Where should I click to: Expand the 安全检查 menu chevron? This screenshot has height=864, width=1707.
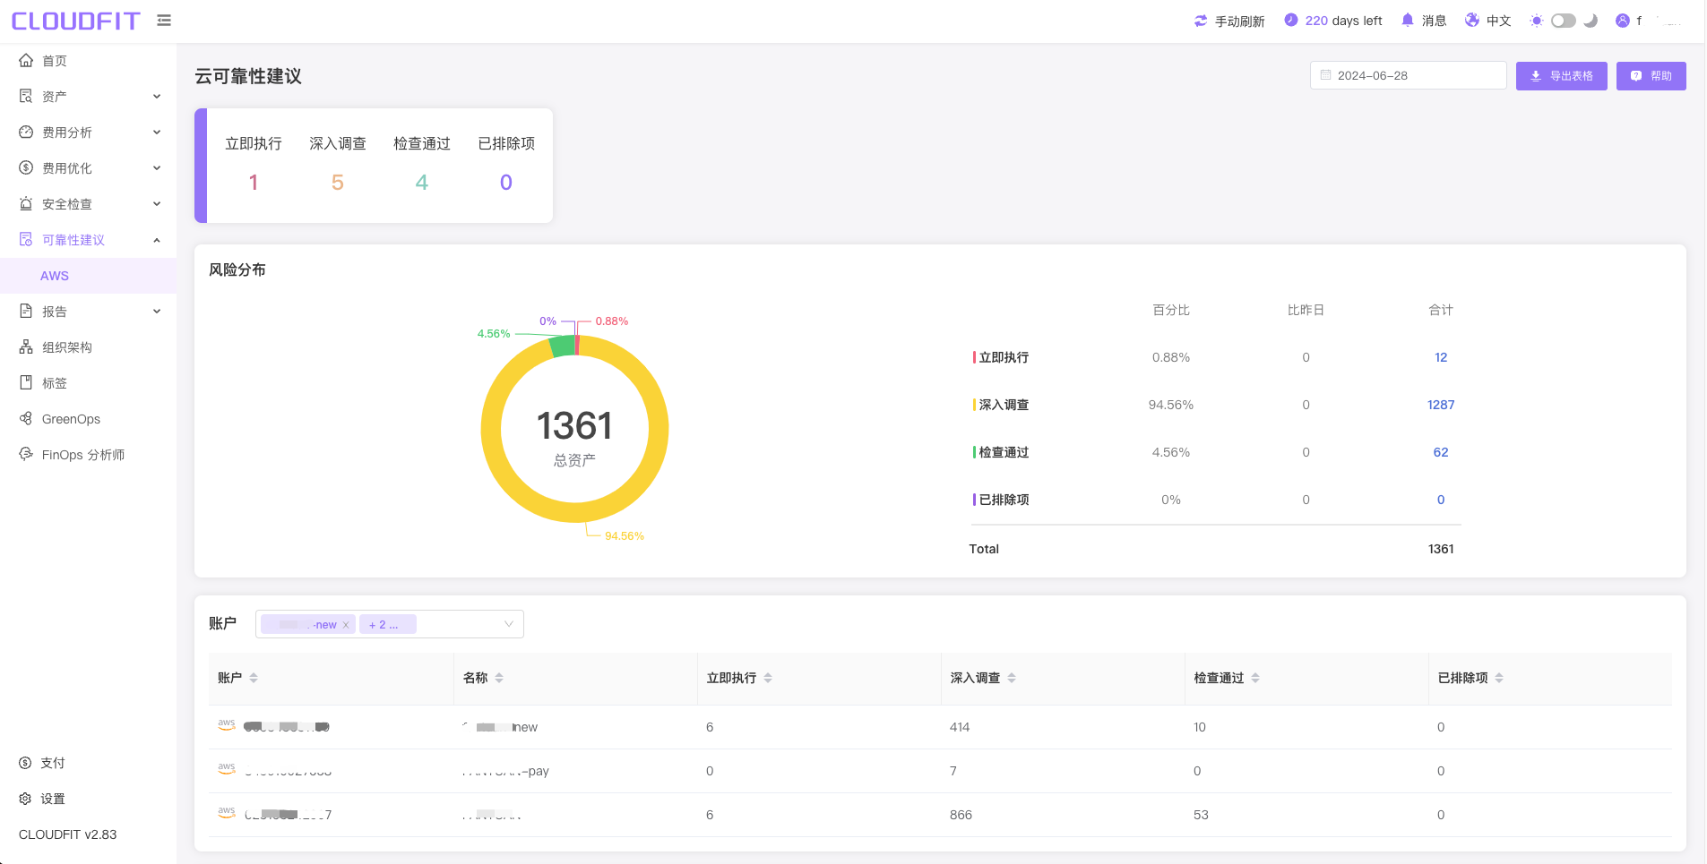157,204
